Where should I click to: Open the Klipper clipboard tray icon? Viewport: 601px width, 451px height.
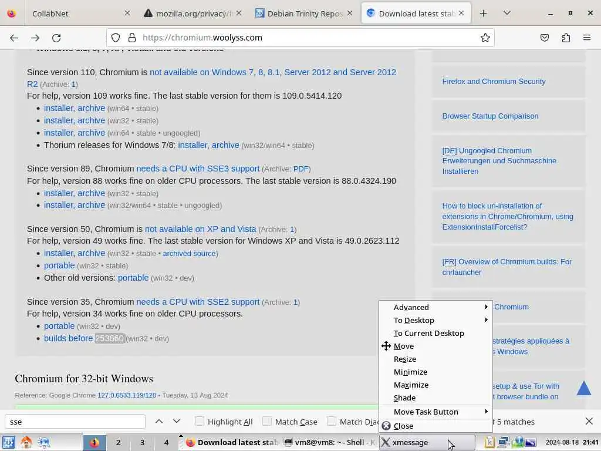point(489,442)
